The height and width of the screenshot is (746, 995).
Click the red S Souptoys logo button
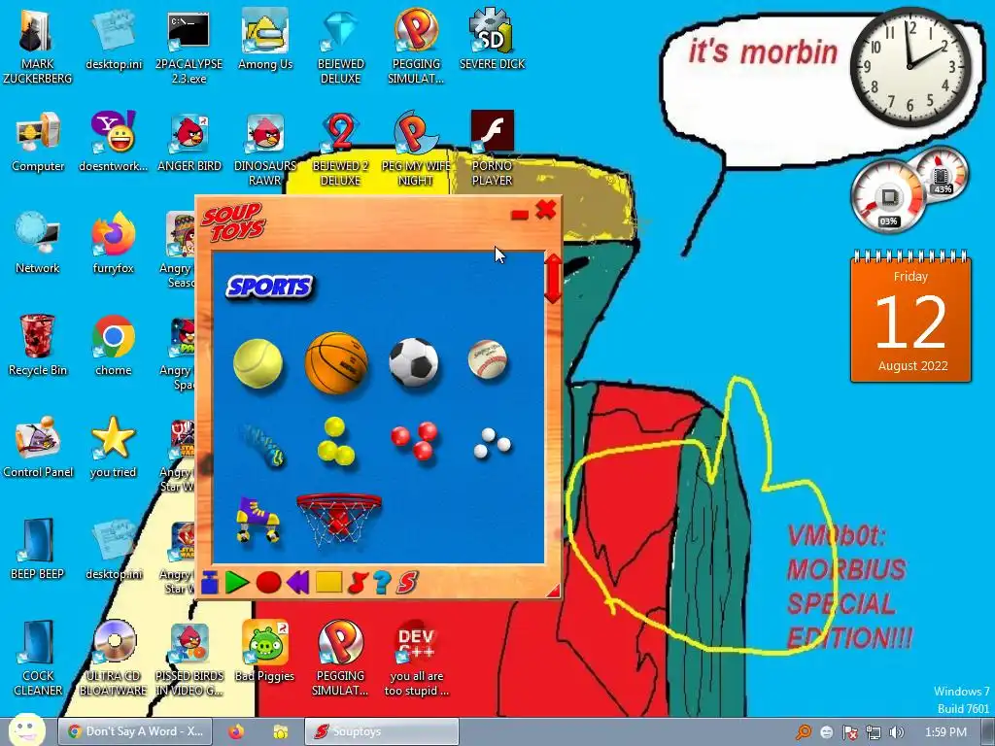pos(407,582)
